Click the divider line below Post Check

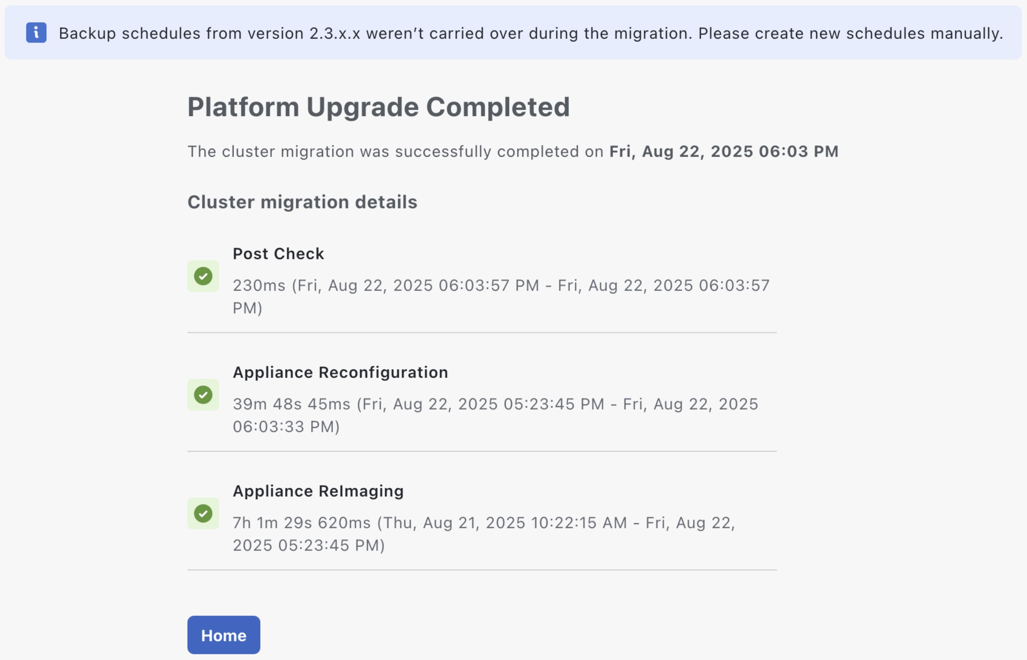[481, 332]
